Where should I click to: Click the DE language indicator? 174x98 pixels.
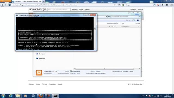pos(143,96)
